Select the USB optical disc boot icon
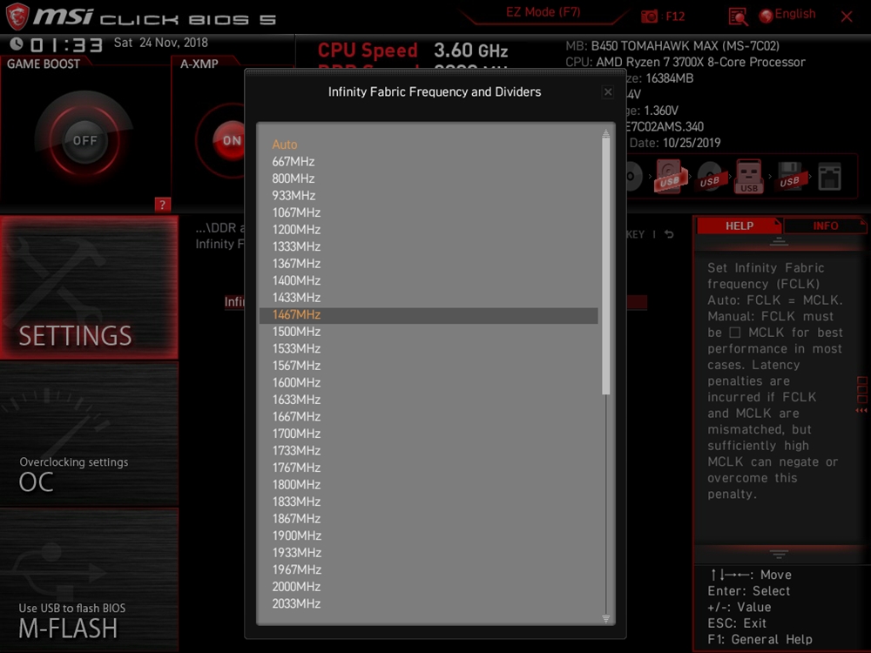 [x=710, y=177]
